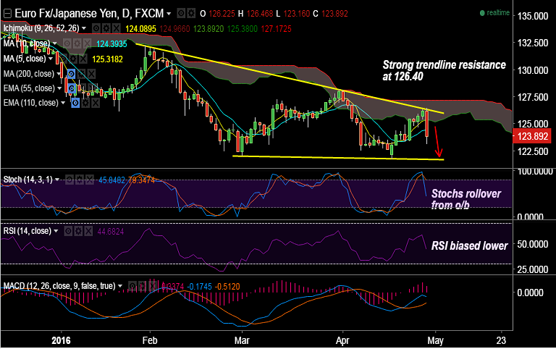Toggle visibility of main EUR/JPY price series

pyautogui.click(x=181, y=14)
